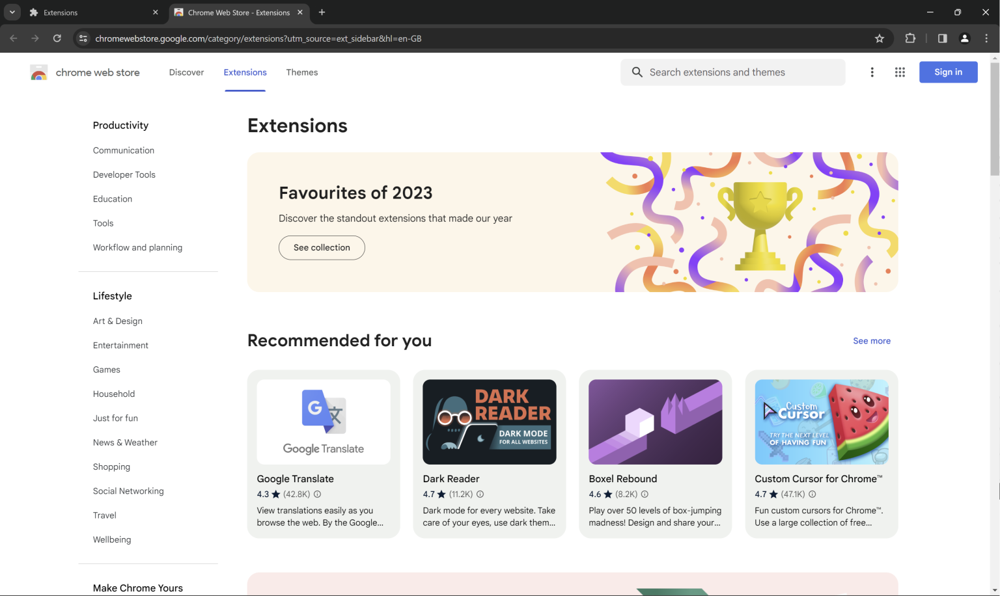Open the Wellbeing category

[x=112, y=540]
